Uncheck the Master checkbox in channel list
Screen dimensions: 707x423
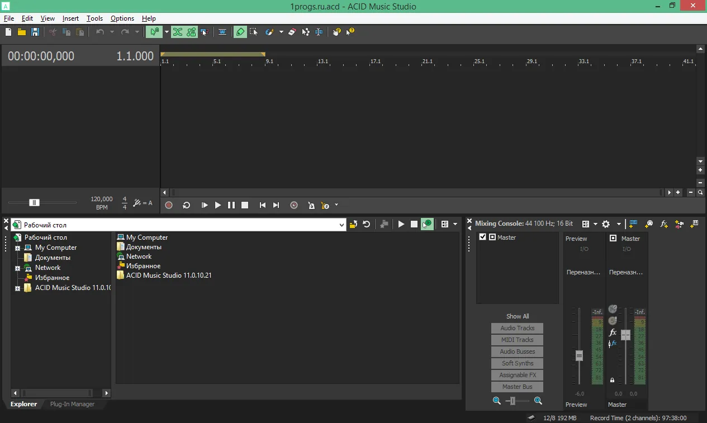(483, 237)
